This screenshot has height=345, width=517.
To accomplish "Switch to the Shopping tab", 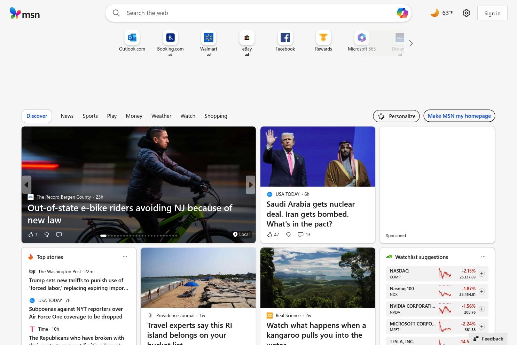I will tap(216, 116).
